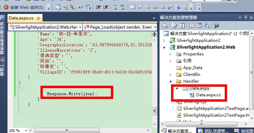
Task: Click View Code in Solution Explorer toolbar
Action: pos(192,26)
